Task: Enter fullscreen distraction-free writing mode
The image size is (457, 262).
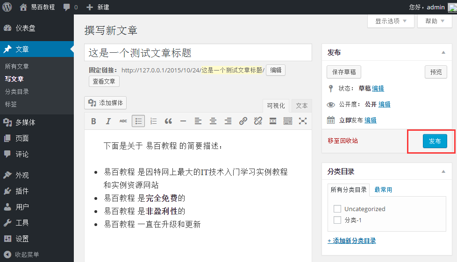Action: tap(303, 121)
